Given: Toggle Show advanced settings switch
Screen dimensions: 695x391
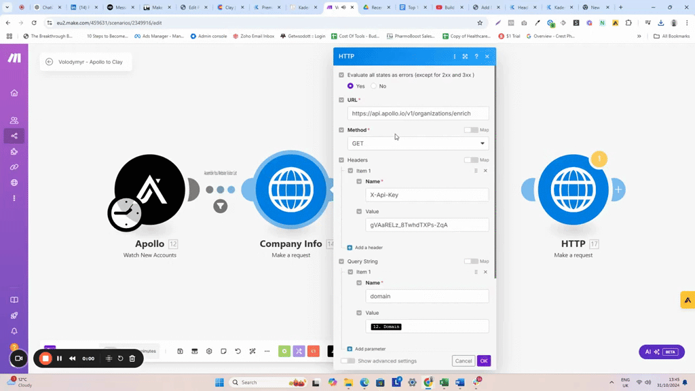Looking at the screenshot, I should point(347,361).
